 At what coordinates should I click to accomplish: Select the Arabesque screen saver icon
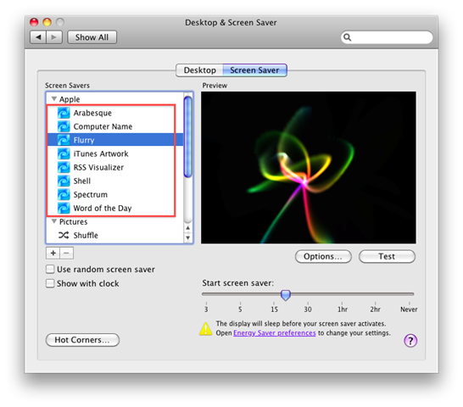coord(64,113)
